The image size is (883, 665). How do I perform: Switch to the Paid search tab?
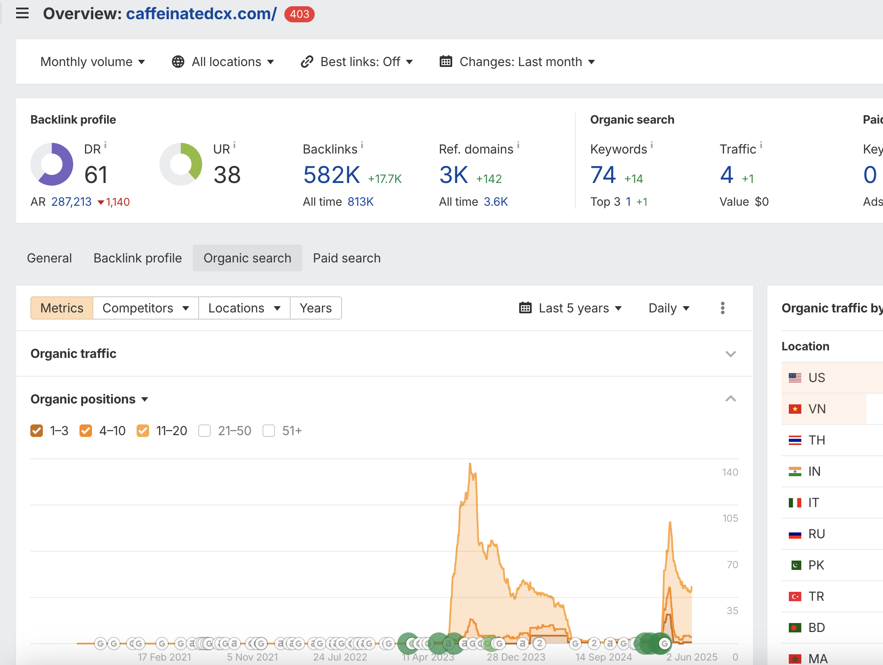coord(347,258)
